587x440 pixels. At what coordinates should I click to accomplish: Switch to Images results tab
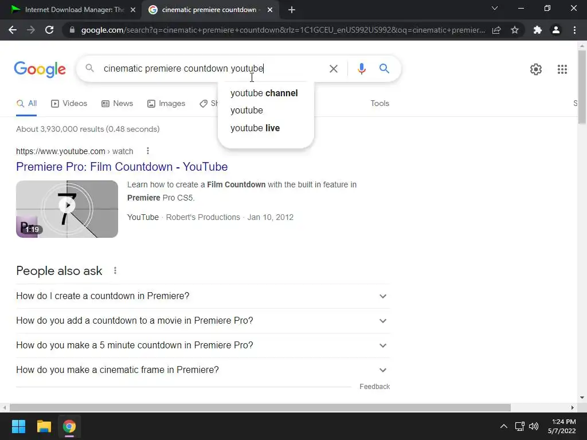point(166,104)
